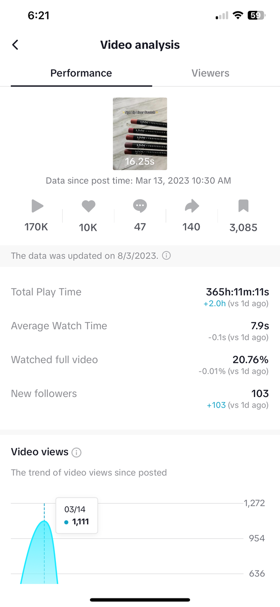Tap the Watched full video percentage

click(250, 360)
